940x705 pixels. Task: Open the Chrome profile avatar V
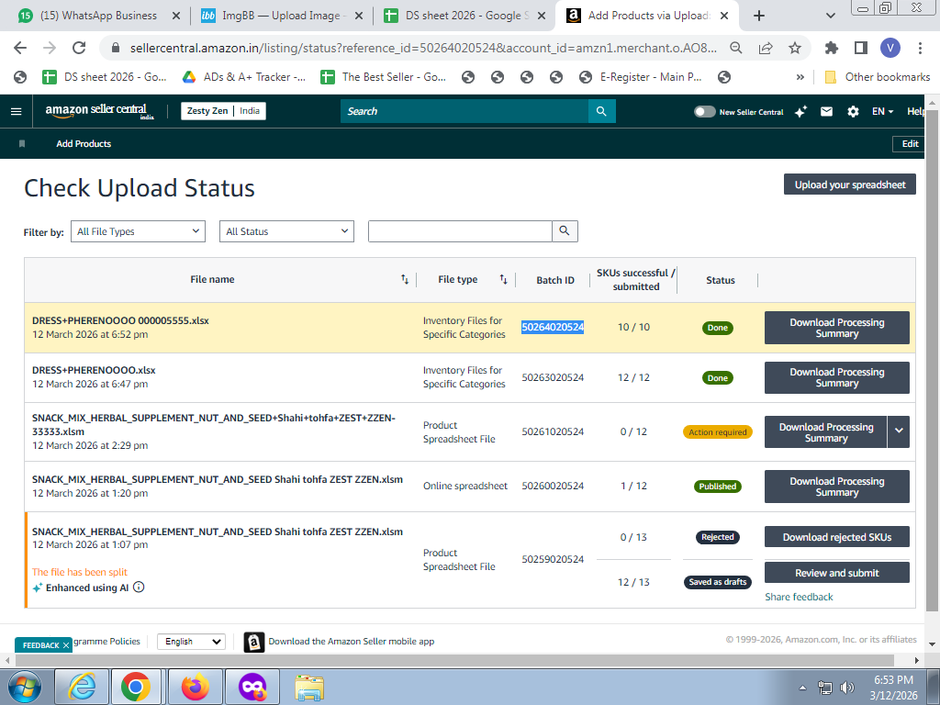pyautogui.click(x=890, y=48)
